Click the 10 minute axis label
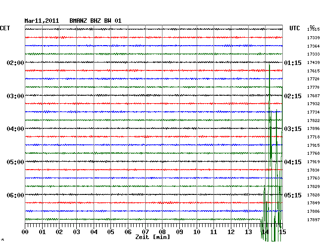 click(197, 232)
